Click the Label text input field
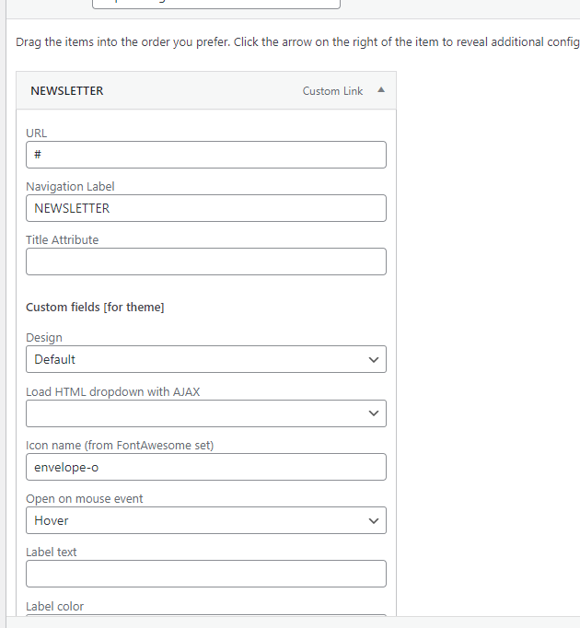This screenshot has height=628, width=580. click(x=205, y=574)
